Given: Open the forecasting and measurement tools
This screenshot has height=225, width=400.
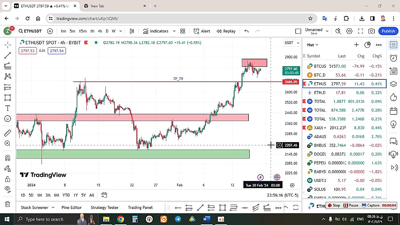Looking at the screenshot, I should [8, 87].
